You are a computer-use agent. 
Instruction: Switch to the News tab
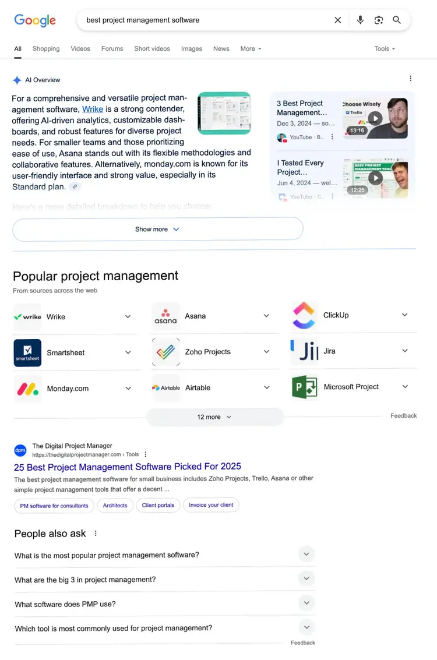[x=221, y=49]
